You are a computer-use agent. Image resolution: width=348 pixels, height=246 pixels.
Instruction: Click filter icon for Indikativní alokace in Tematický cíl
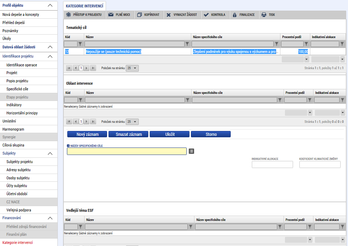[342, 44]
